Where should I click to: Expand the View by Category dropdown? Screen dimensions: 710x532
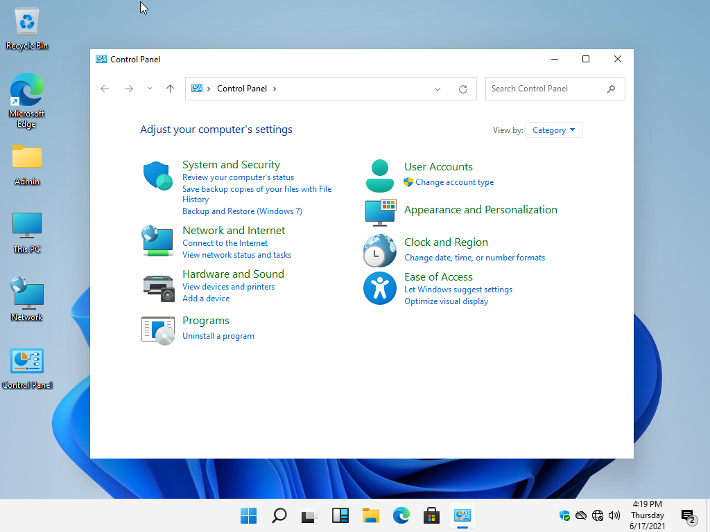click(553, 130)
